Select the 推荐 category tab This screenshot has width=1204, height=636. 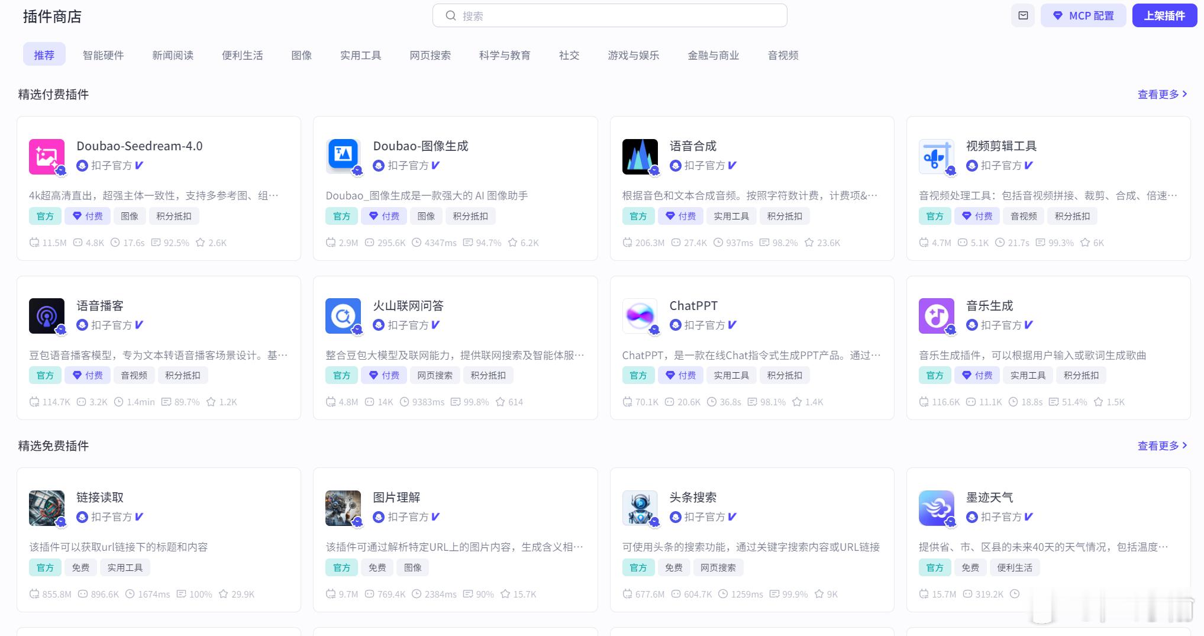click(x=44, y=55)
